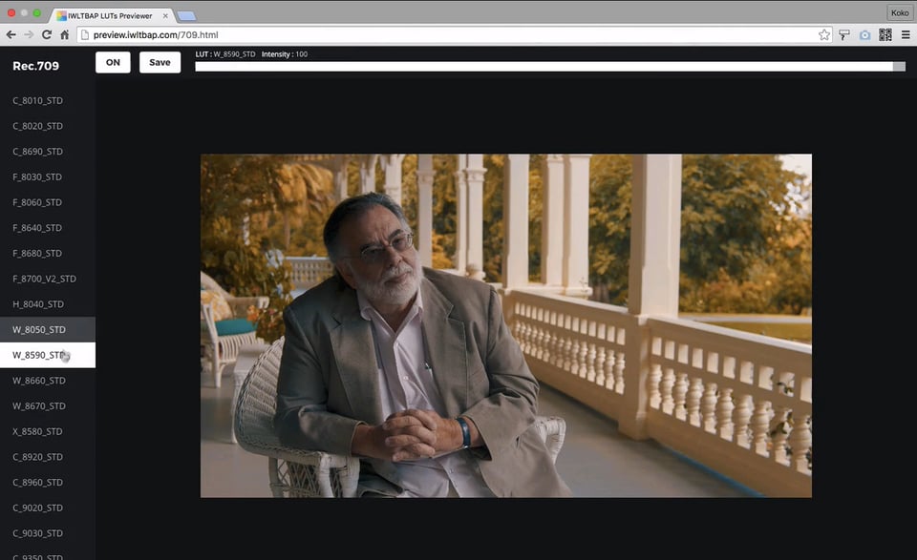The image size is (917, 560).
Task: Pick the X_8580_STD LUT from the list
Action: [x=38, y=431]
